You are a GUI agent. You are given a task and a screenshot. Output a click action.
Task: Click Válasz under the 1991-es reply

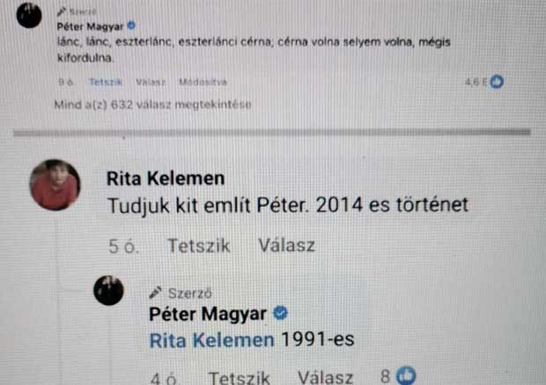point(326,378)
